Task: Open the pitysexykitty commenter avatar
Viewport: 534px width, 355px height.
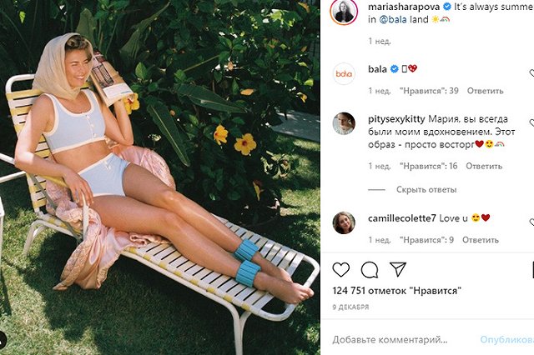Action: pyautogui.click(x=344, y=123)
